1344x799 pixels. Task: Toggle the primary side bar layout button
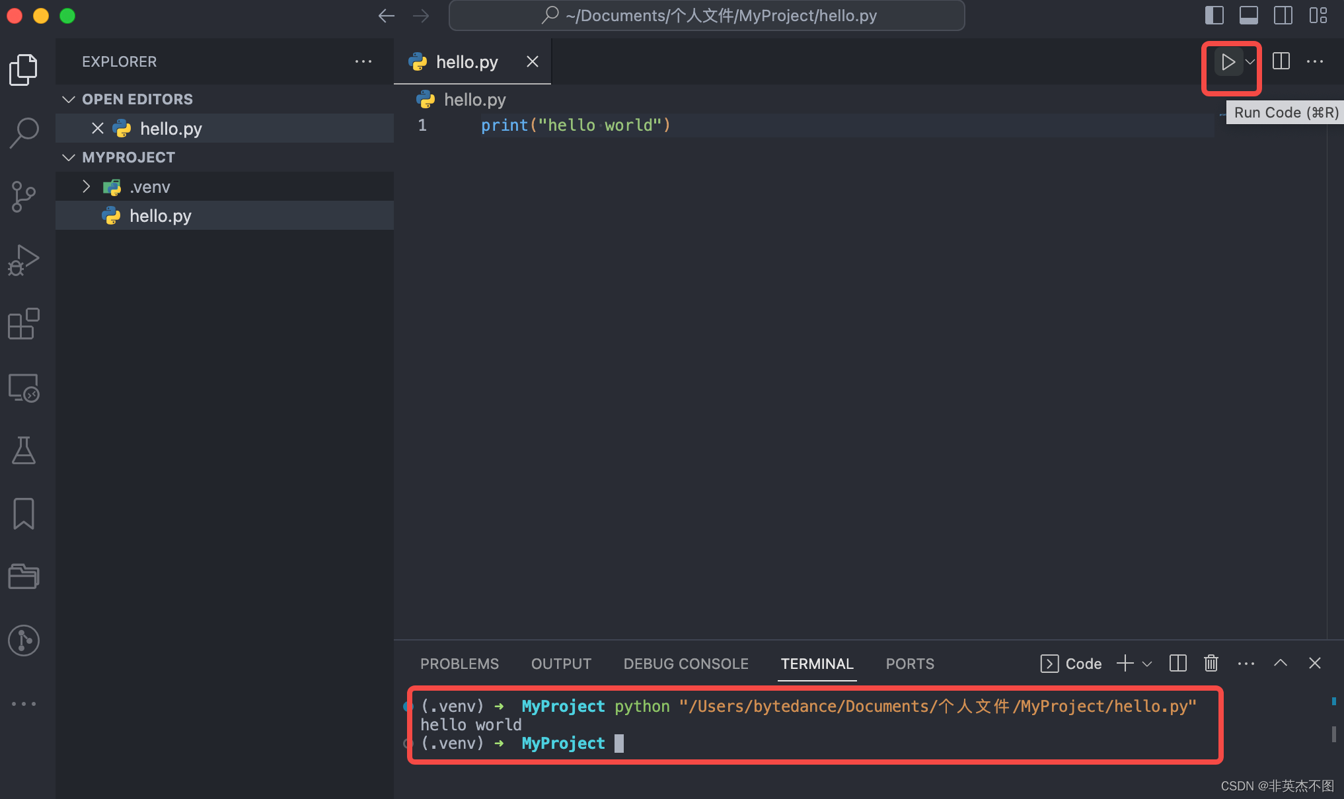(x=1214, y=15)
